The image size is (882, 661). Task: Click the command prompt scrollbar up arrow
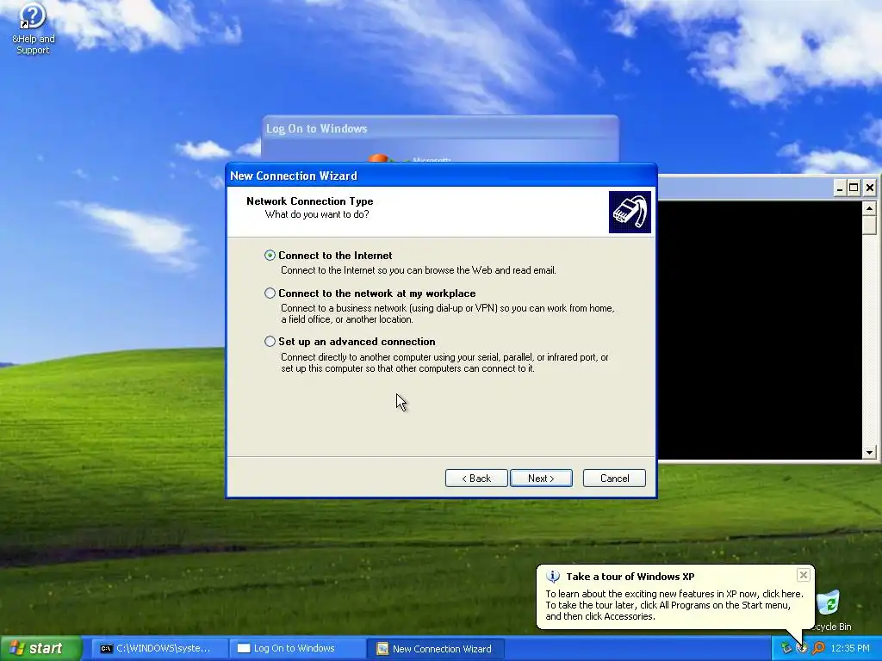(869, 208)
